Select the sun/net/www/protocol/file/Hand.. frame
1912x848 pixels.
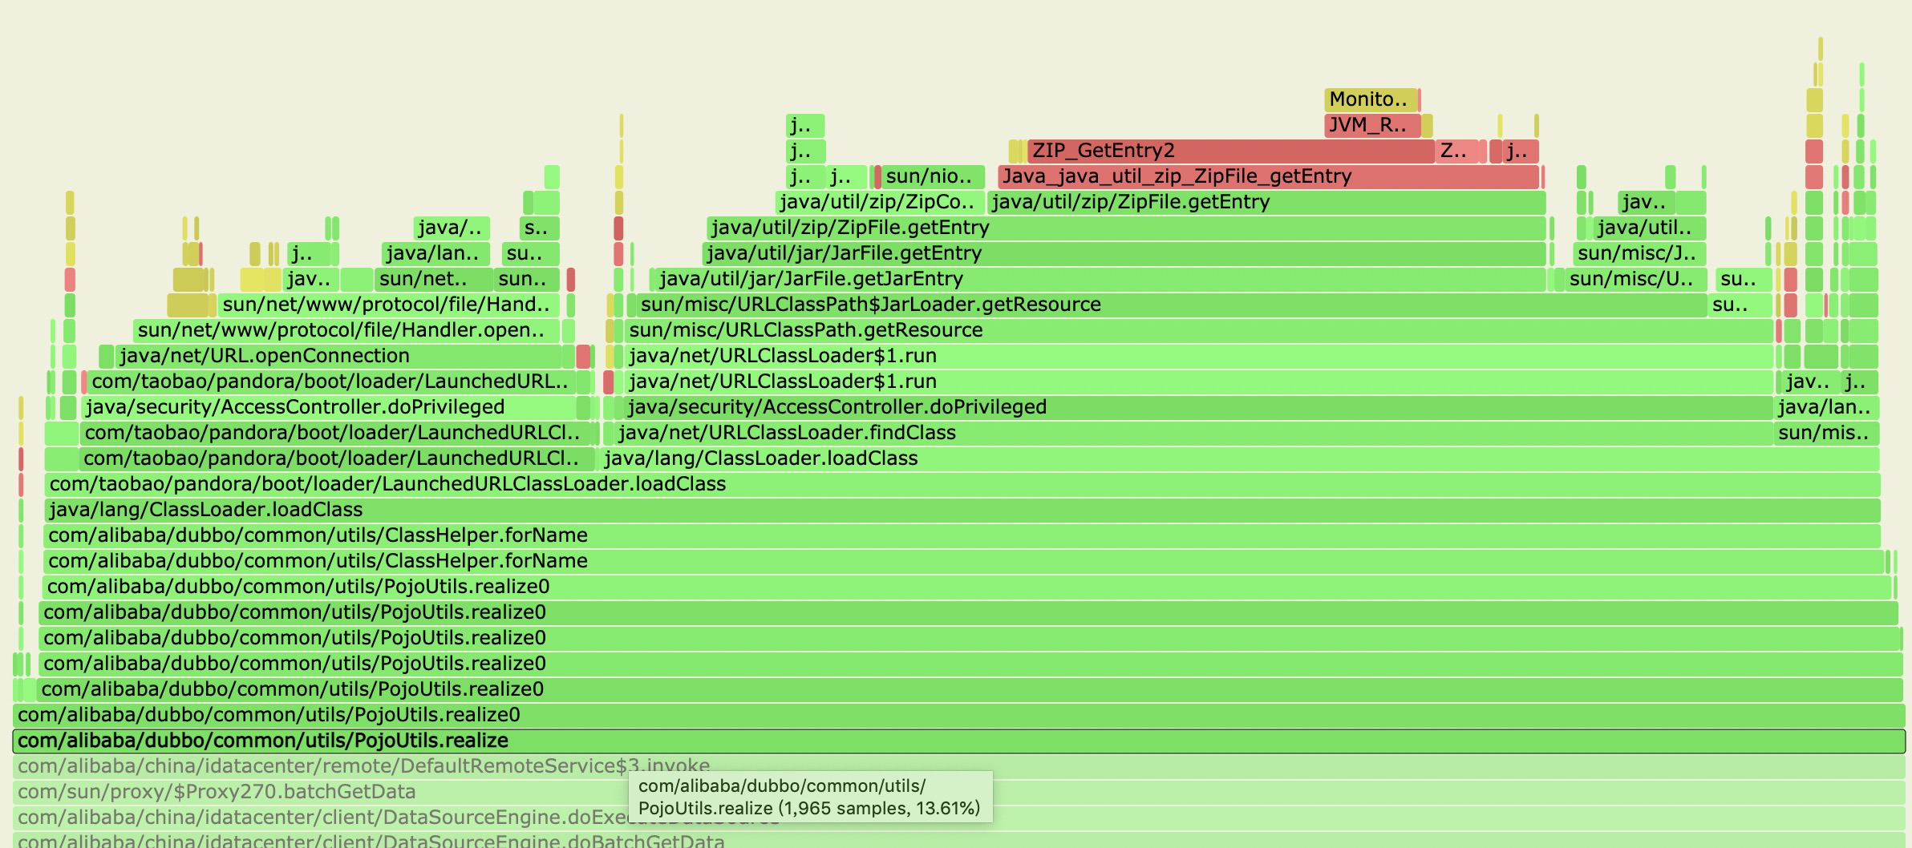(388, 305)
